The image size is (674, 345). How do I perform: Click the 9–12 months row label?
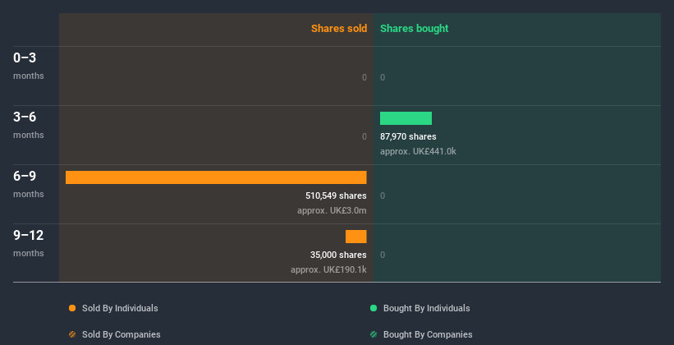(29, 243)
